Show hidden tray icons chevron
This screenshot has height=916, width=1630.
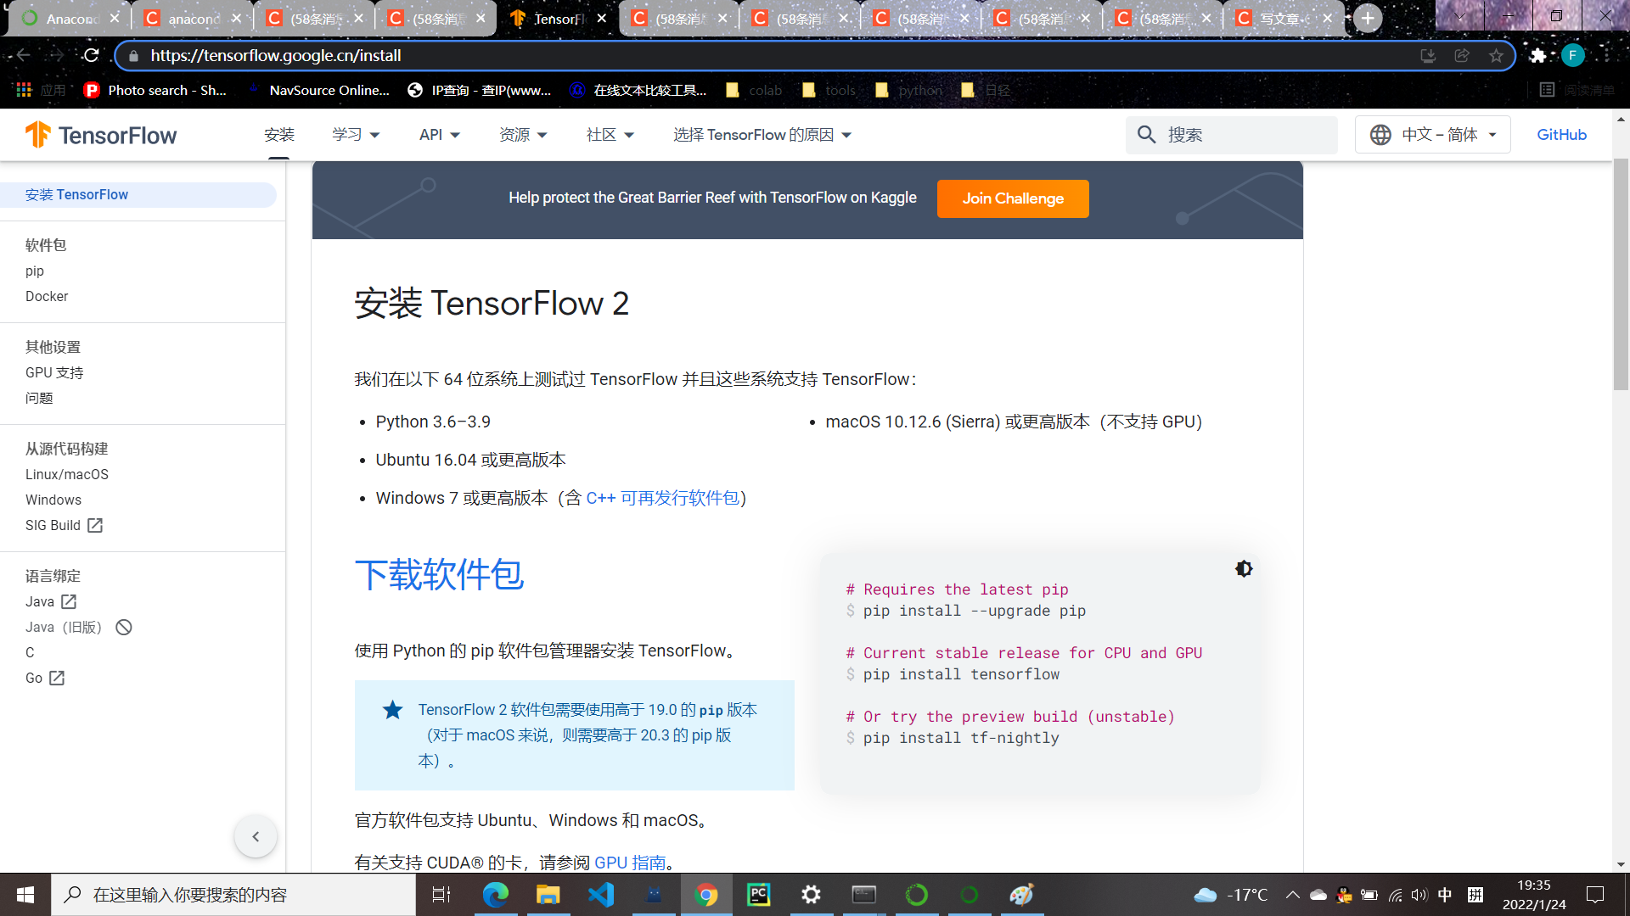coord(1292,895)
